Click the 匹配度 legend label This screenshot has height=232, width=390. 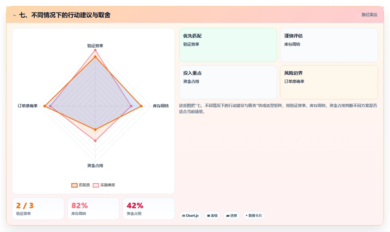click(x=84, y=185)
